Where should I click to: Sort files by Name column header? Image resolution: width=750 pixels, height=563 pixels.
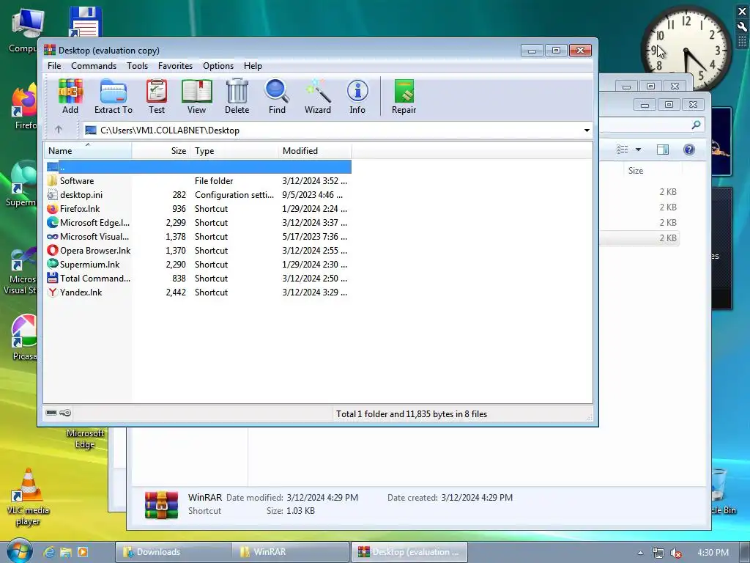point(88,151)
